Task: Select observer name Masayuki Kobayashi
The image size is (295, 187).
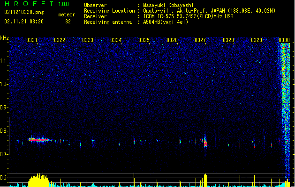Action: point(168,5)
